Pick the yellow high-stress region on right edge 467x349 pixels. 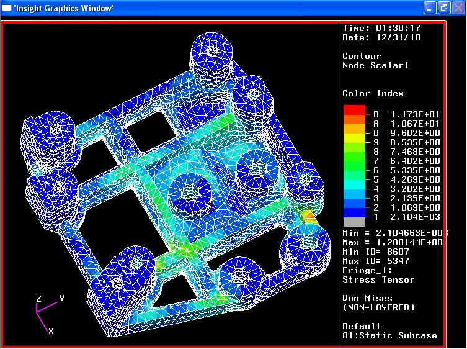308,217
